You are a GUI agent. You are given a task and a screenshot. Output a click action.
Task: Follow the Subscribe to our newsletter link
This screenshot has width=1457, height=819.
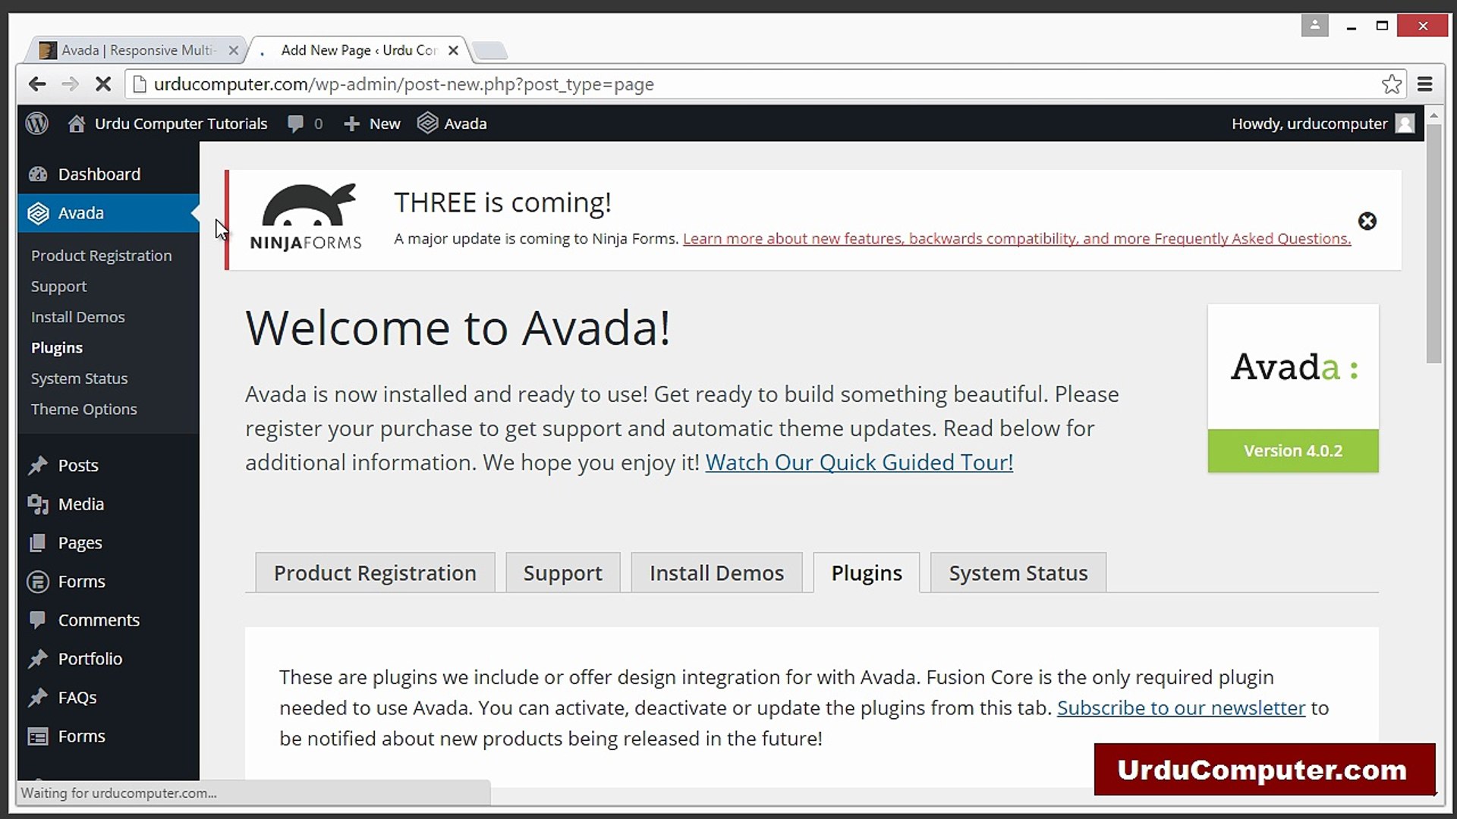click(x=1181, y=708)
